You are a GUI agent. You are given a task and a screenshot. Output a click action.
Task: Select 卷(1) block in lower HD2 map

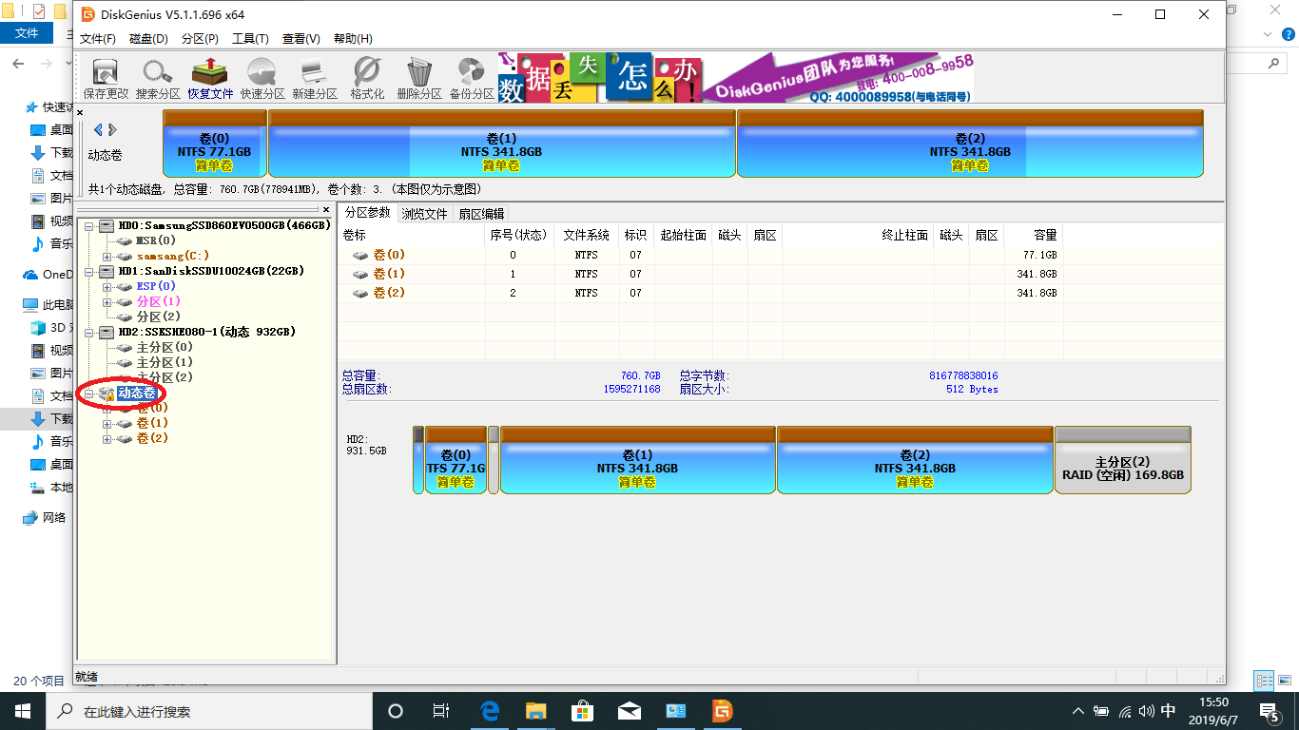[x=637, y=460]
